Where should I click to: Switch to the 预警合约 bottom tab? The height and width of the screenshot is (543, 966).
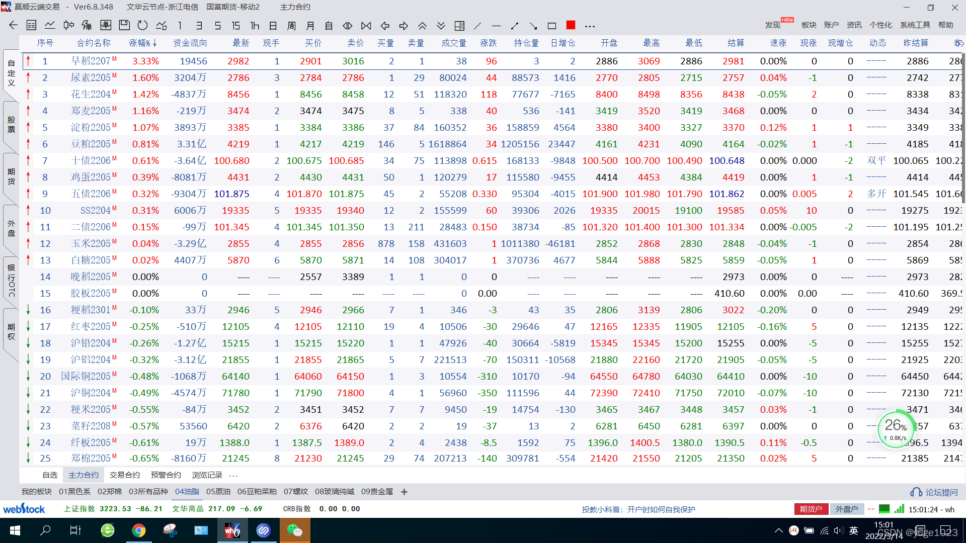(166, 475)
